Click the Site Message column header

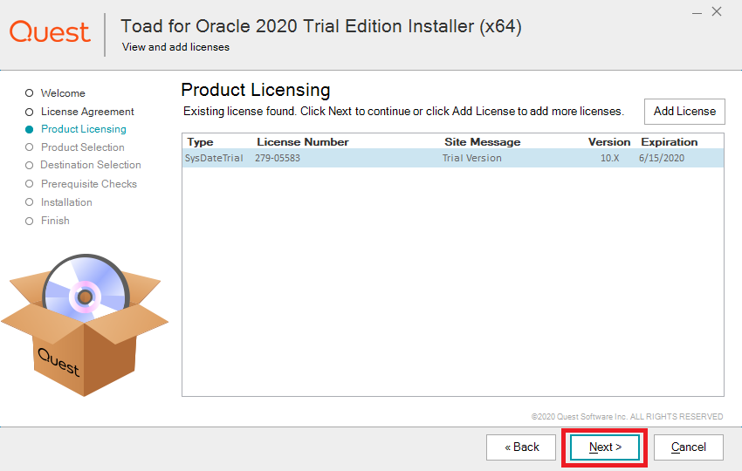pyautogui.click(x=482, y=142)
